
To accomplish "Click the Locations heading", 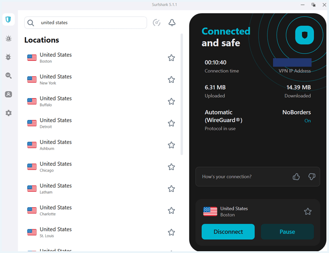I will click(42, 40).
